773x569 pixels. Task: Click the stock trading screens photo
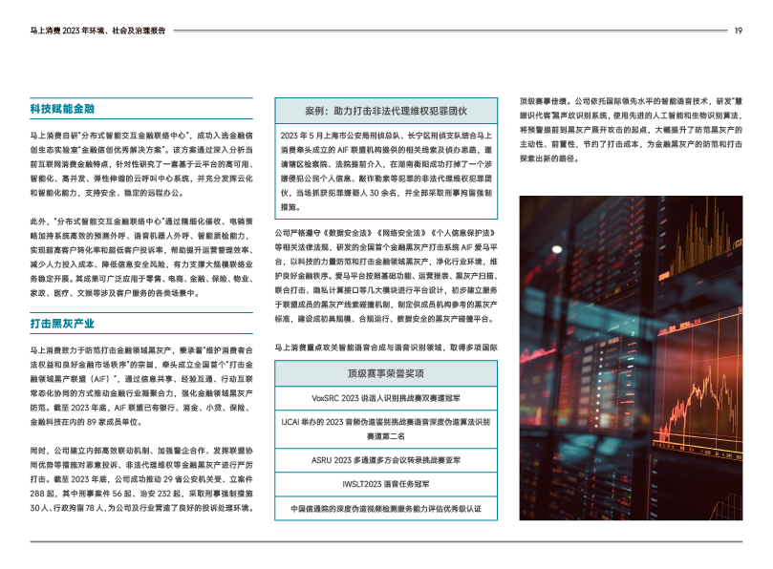630,358
